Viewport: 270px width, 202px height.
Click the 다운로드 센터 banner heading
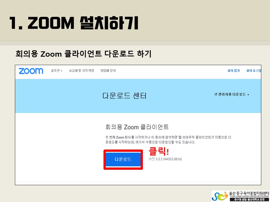click(124, 96)
